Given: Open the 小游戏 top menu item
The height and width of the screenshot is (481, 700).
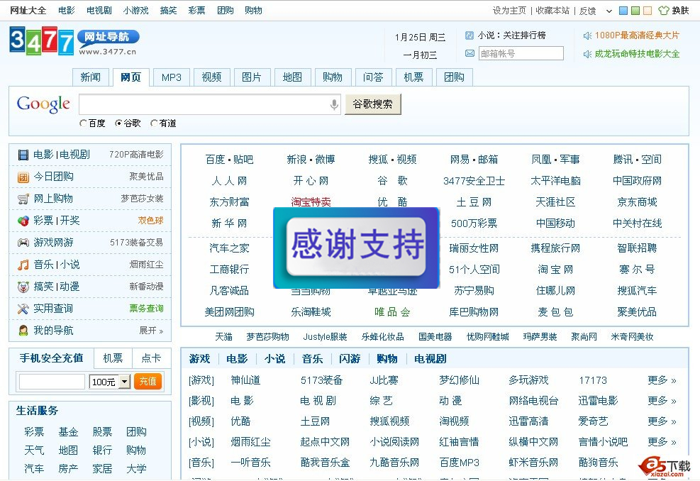Looking at the screenshot, I should 135,10.
